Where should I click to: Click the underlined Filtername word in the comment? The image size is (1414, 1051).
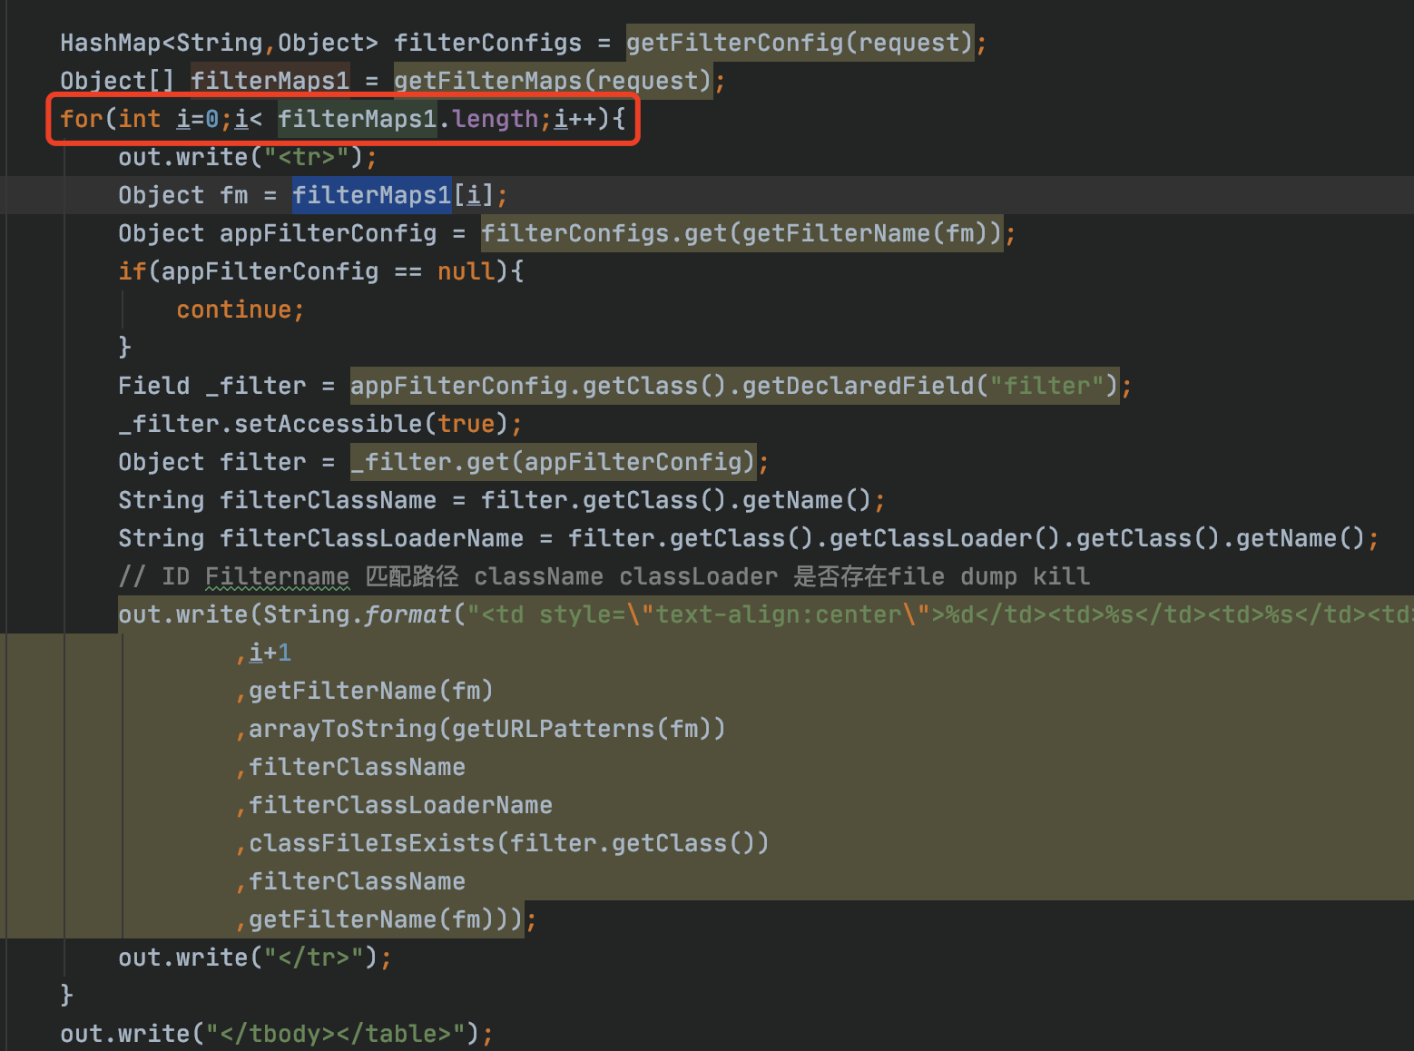pos(277,576)
